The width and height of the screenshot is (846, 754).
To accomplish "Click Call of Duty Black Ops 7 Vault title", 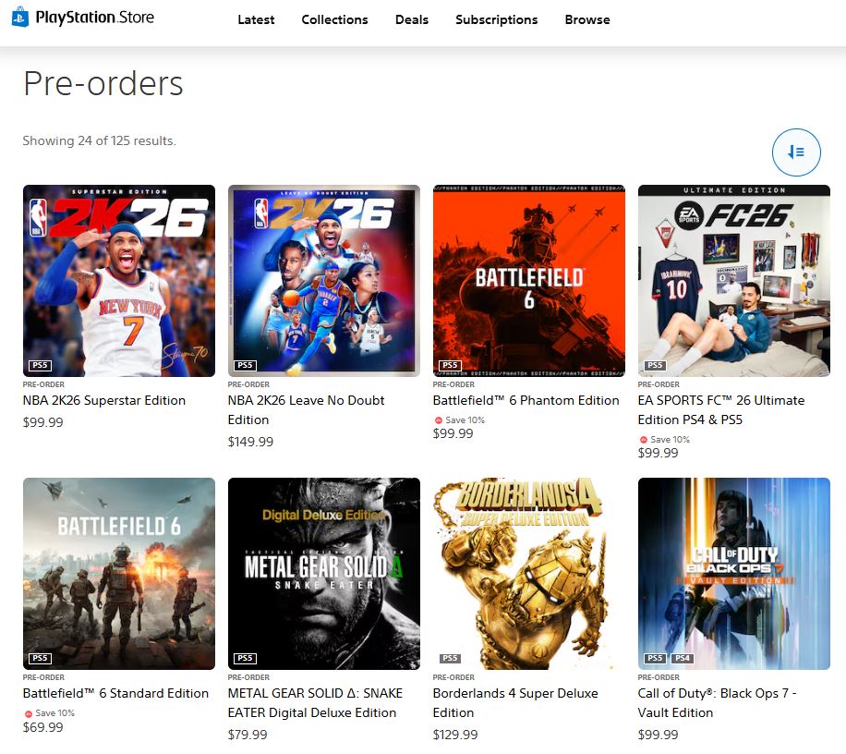I will [x=717, y=703].
